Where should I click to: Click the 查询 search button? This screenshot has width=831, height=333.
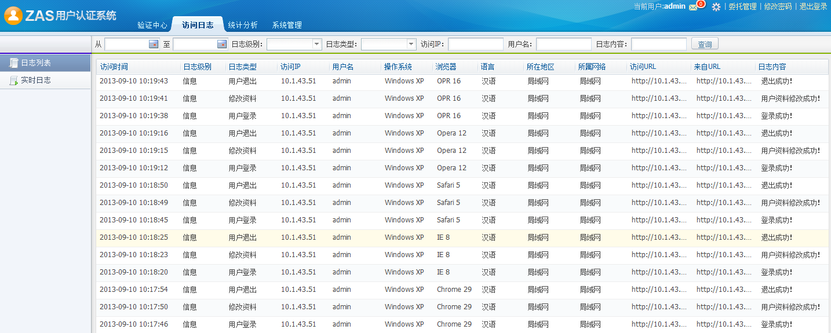click(x=705, y=44)
